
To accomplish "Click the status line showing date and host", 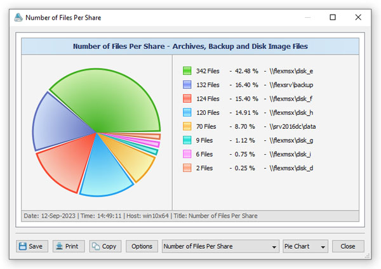I will (x=140, y=216).
